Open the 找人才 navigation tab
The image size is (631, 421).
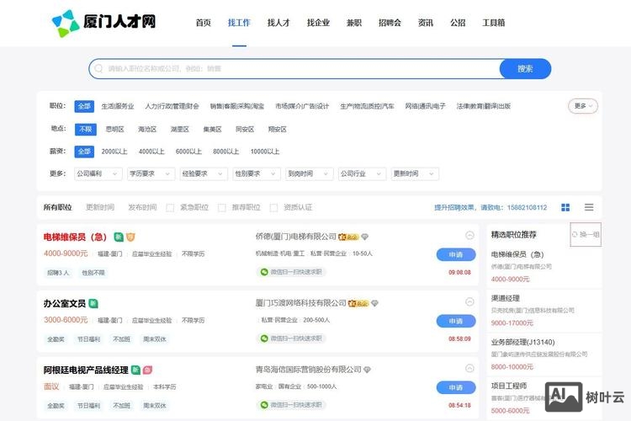278,23
